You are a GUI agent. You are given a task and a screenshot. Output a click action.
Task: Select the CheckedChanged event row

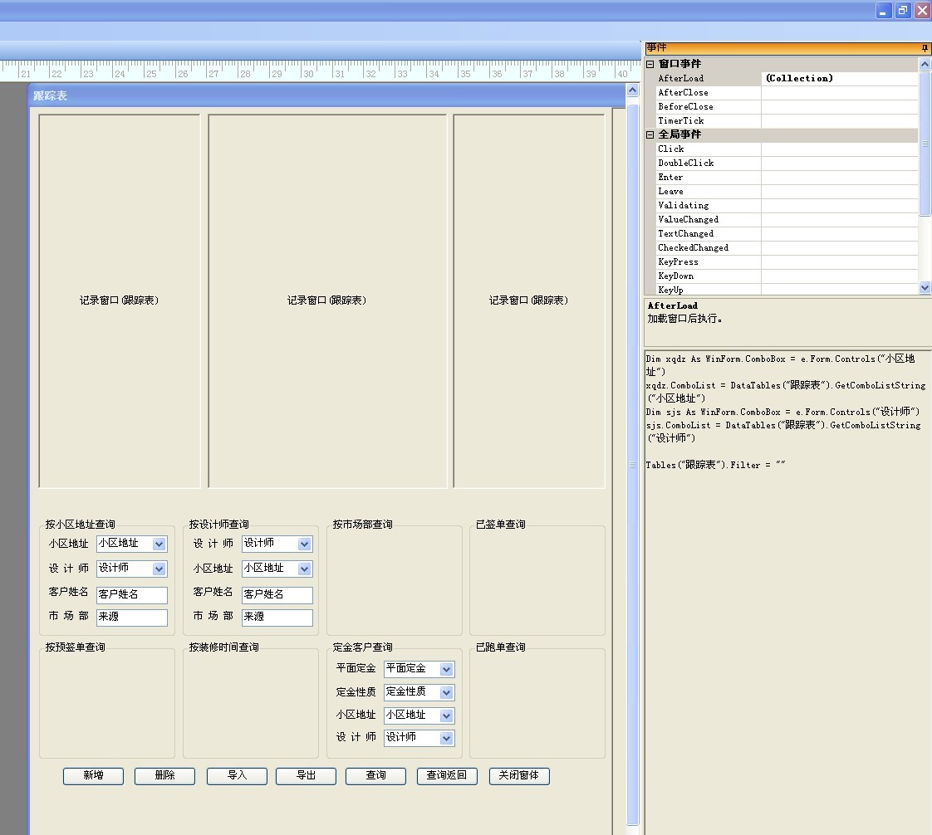787,248
